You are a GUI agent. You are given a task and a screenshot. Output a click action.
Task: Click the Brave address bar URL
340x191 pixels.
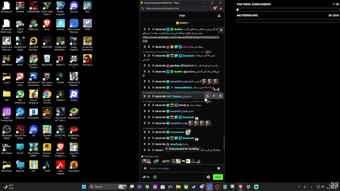point(163,8)
